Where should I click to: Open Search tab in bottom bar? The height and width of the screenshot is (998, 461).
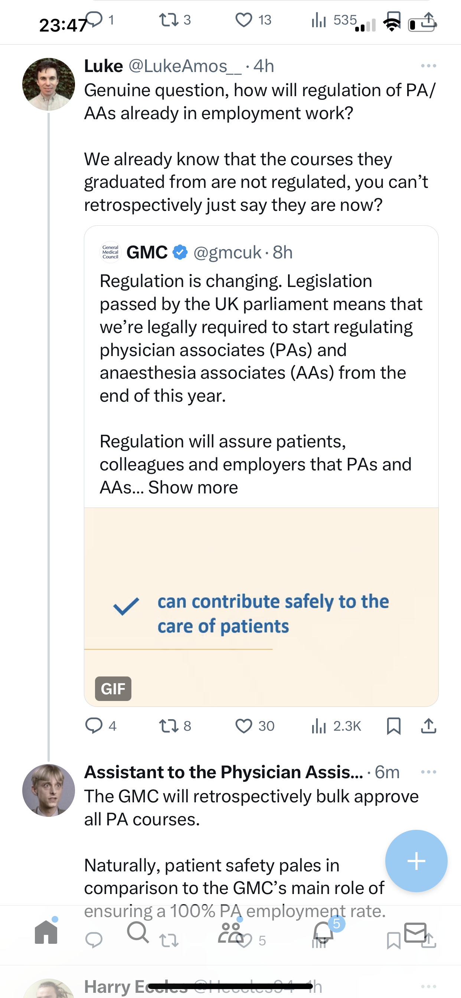[138, 932]
